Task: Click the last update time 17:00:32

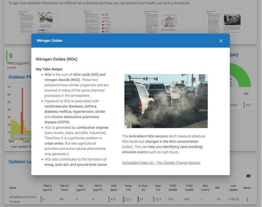Action: pos(233,199)
